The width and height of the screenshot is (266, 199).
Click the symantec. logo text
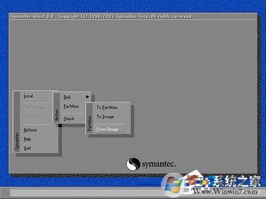tap(159, 164)
